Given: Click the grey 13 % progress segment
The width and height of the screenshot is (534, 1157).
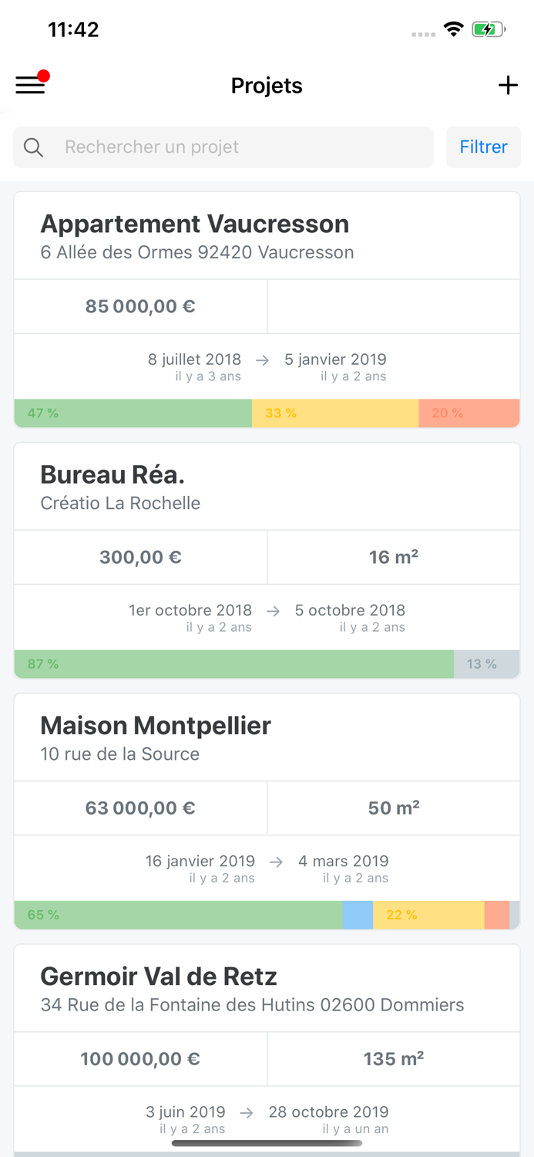Looking at the screenshot, I should tap(486, 664).
